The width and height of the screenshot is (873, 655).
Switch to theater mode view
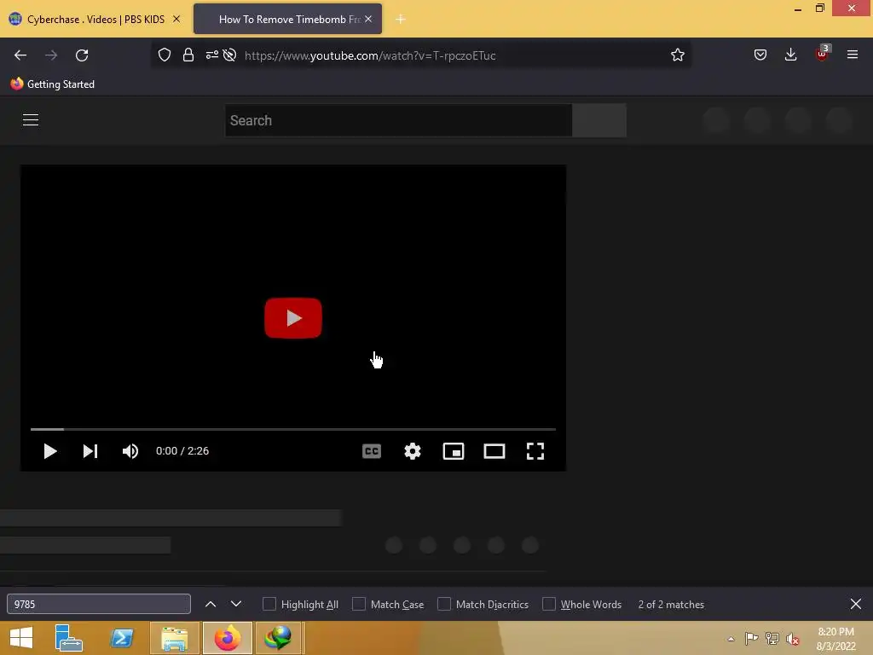(x=494, y=451)
